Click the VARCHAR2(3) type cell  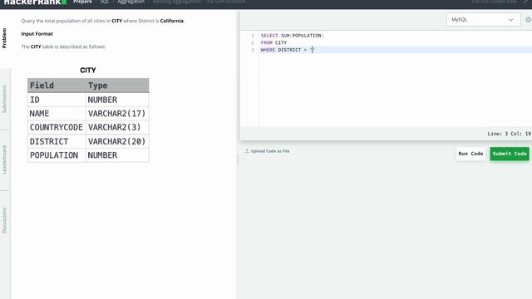pos(117,127)
